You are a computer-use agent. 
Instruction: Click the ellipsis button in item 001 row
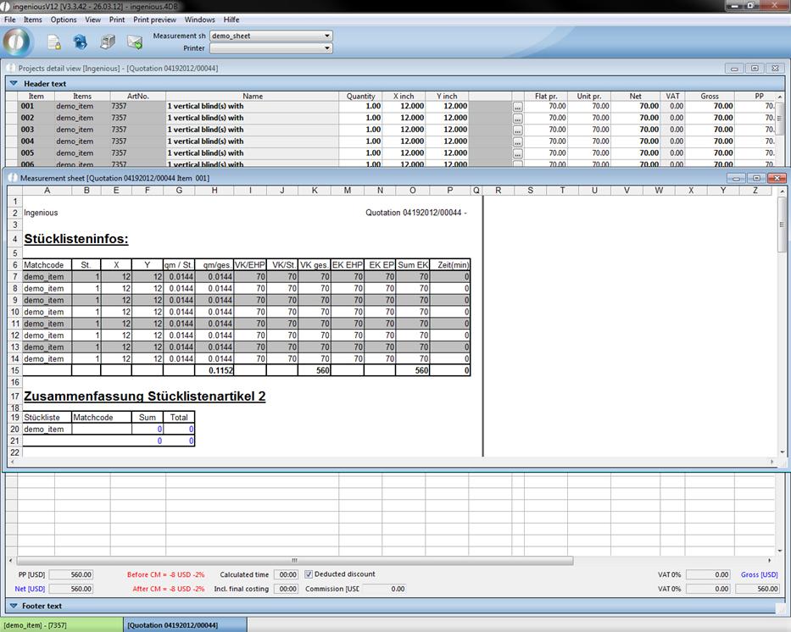(x=517, y=107)
